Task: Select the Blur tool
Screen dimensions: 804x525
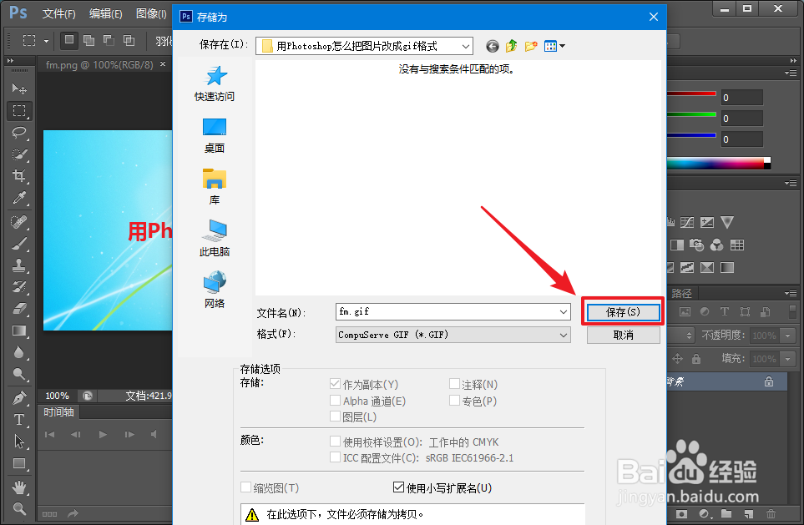Action: pyautogui.click(x=19, y=352)
